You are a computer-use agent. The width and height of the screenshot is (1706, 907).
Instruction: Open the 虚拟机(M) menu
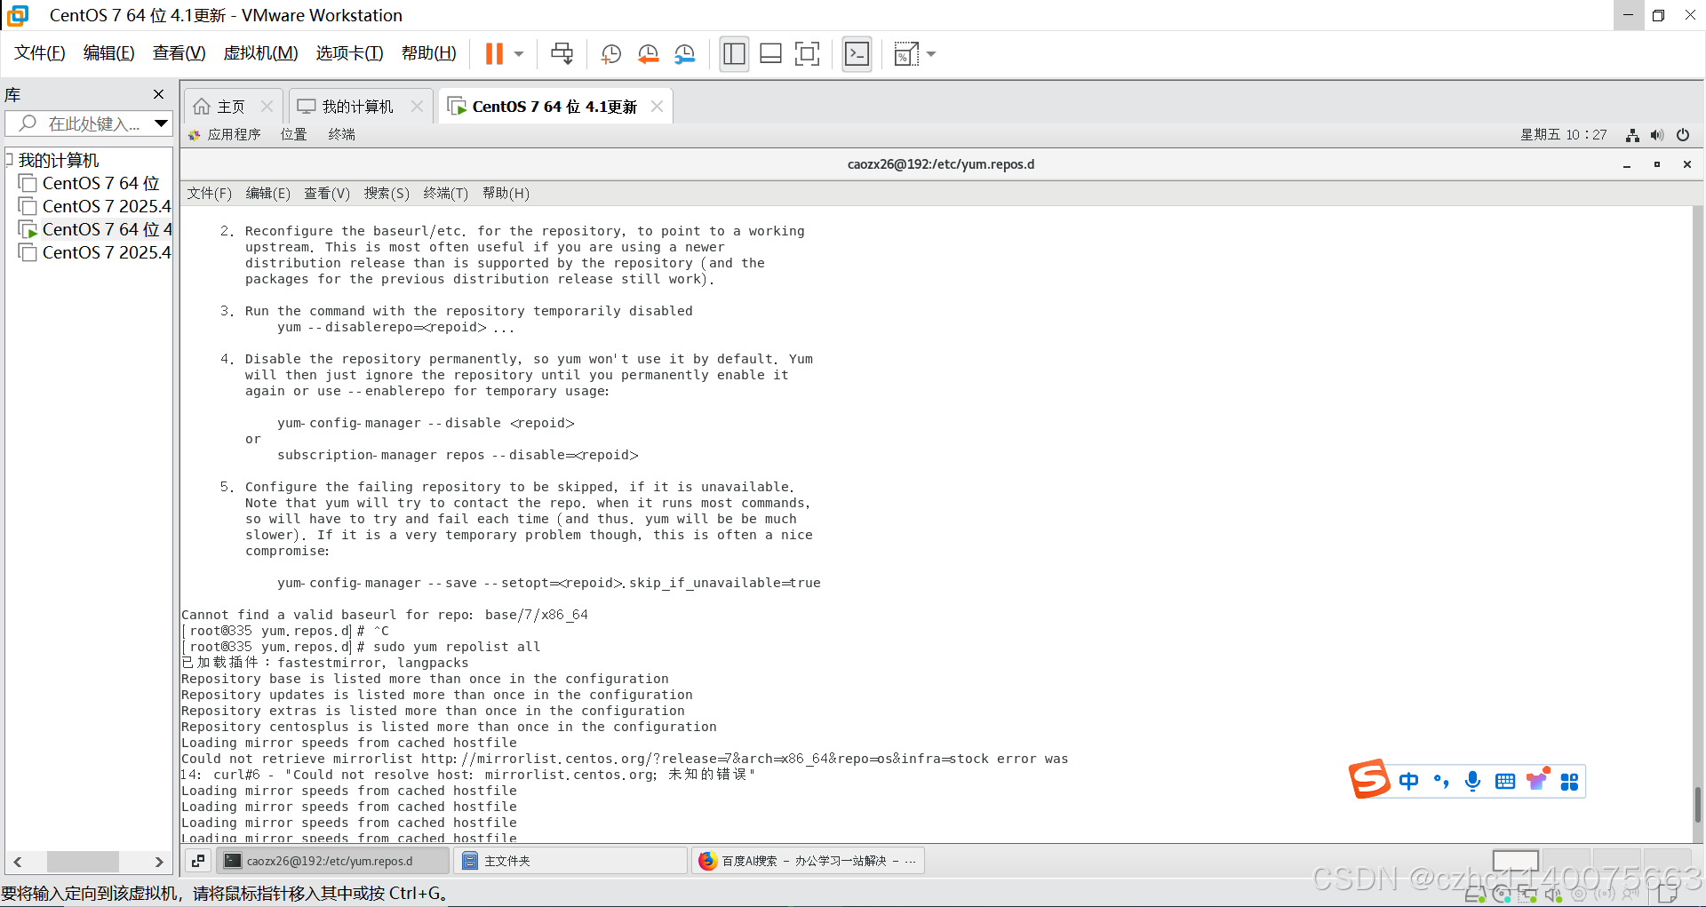tap(260, 53)
